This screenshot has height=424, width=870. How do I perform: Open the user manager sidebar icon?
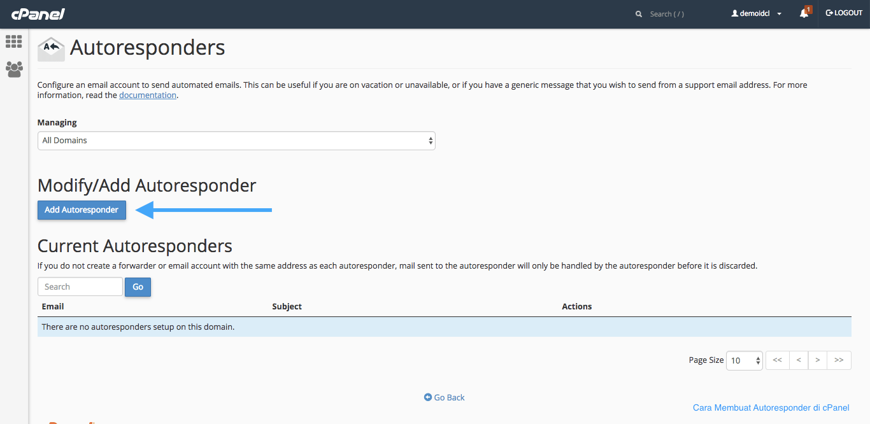click(x=13, y=69)
